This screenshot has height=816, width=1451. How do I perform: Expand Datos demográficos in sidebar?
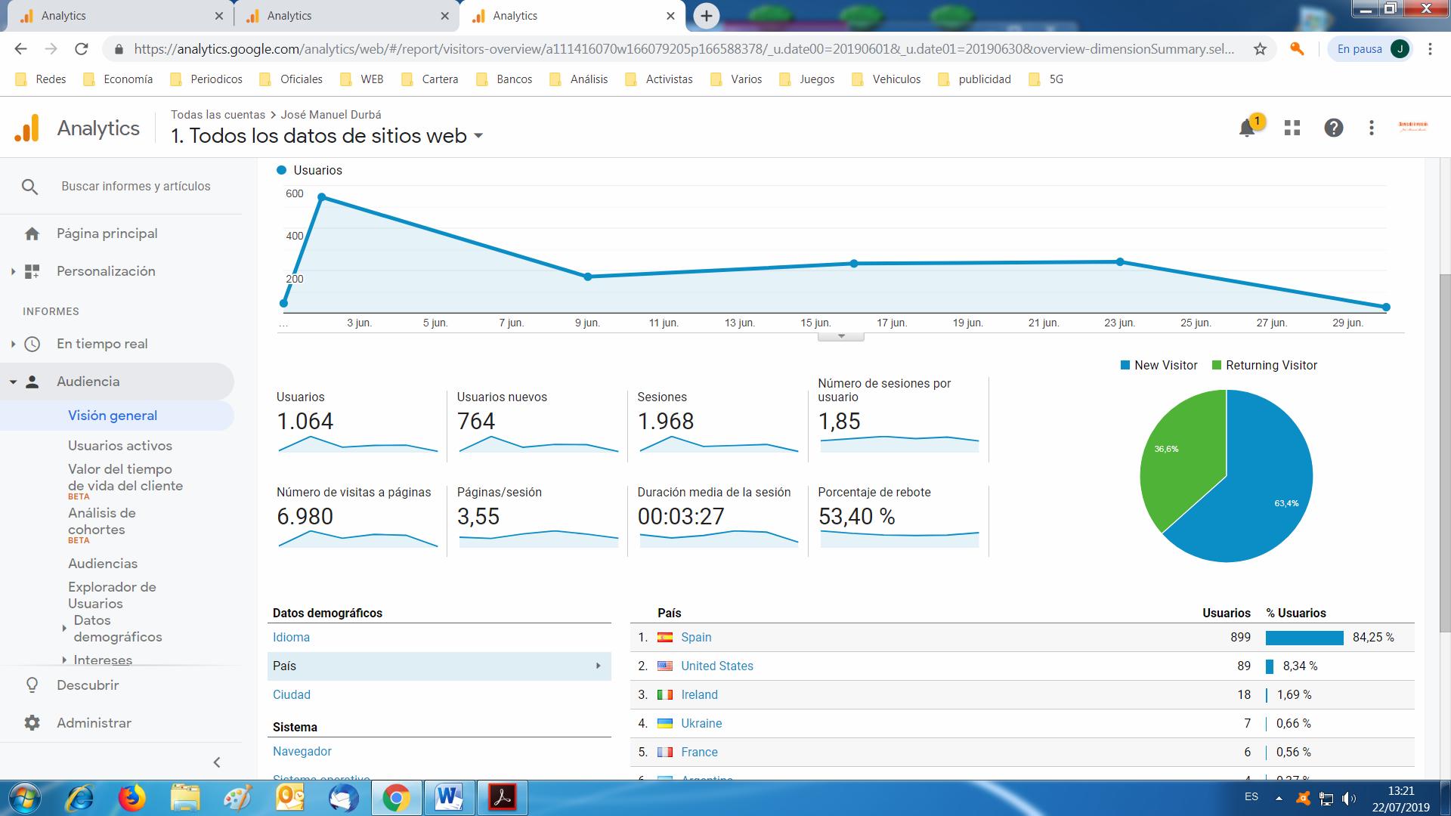[x=64, y=629]
